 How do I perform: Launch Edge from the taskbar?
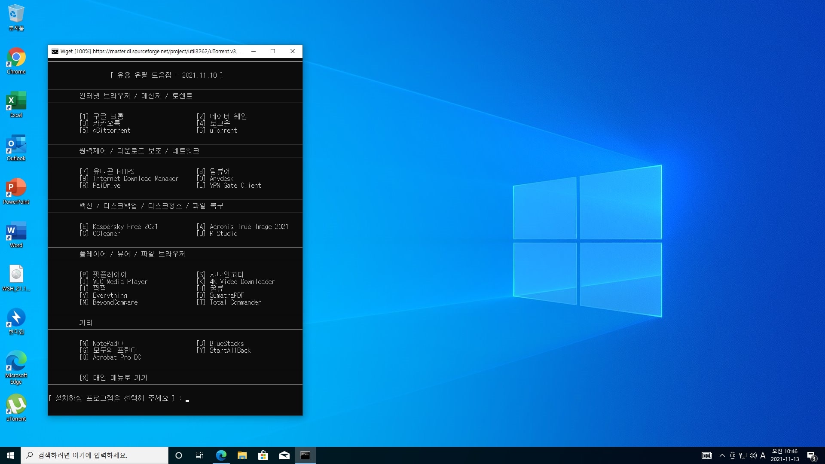coord(221,455)
